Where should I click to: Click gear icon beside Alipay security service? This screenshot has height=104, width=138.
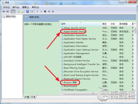(62, 28)
